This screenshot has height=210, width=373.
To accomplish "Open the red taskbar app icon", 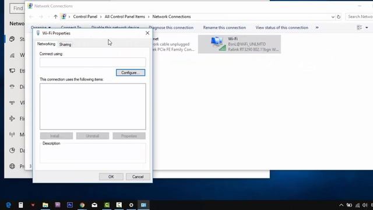I will (33, 205).
